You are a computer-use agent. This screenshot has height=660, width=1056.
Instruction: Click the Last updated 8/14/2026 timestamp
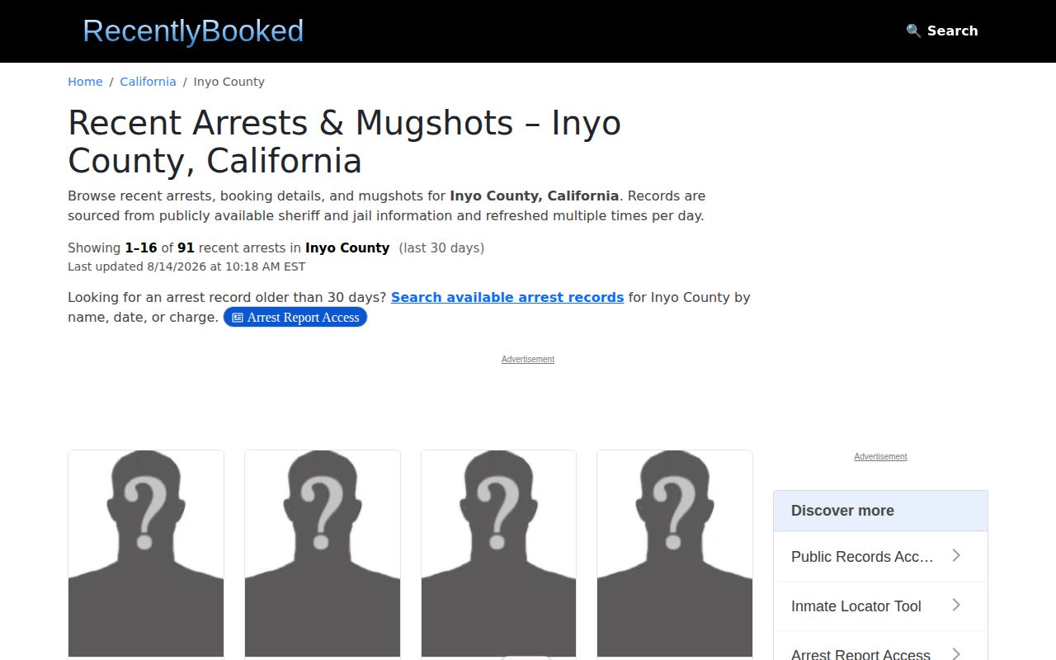(186, 266)
